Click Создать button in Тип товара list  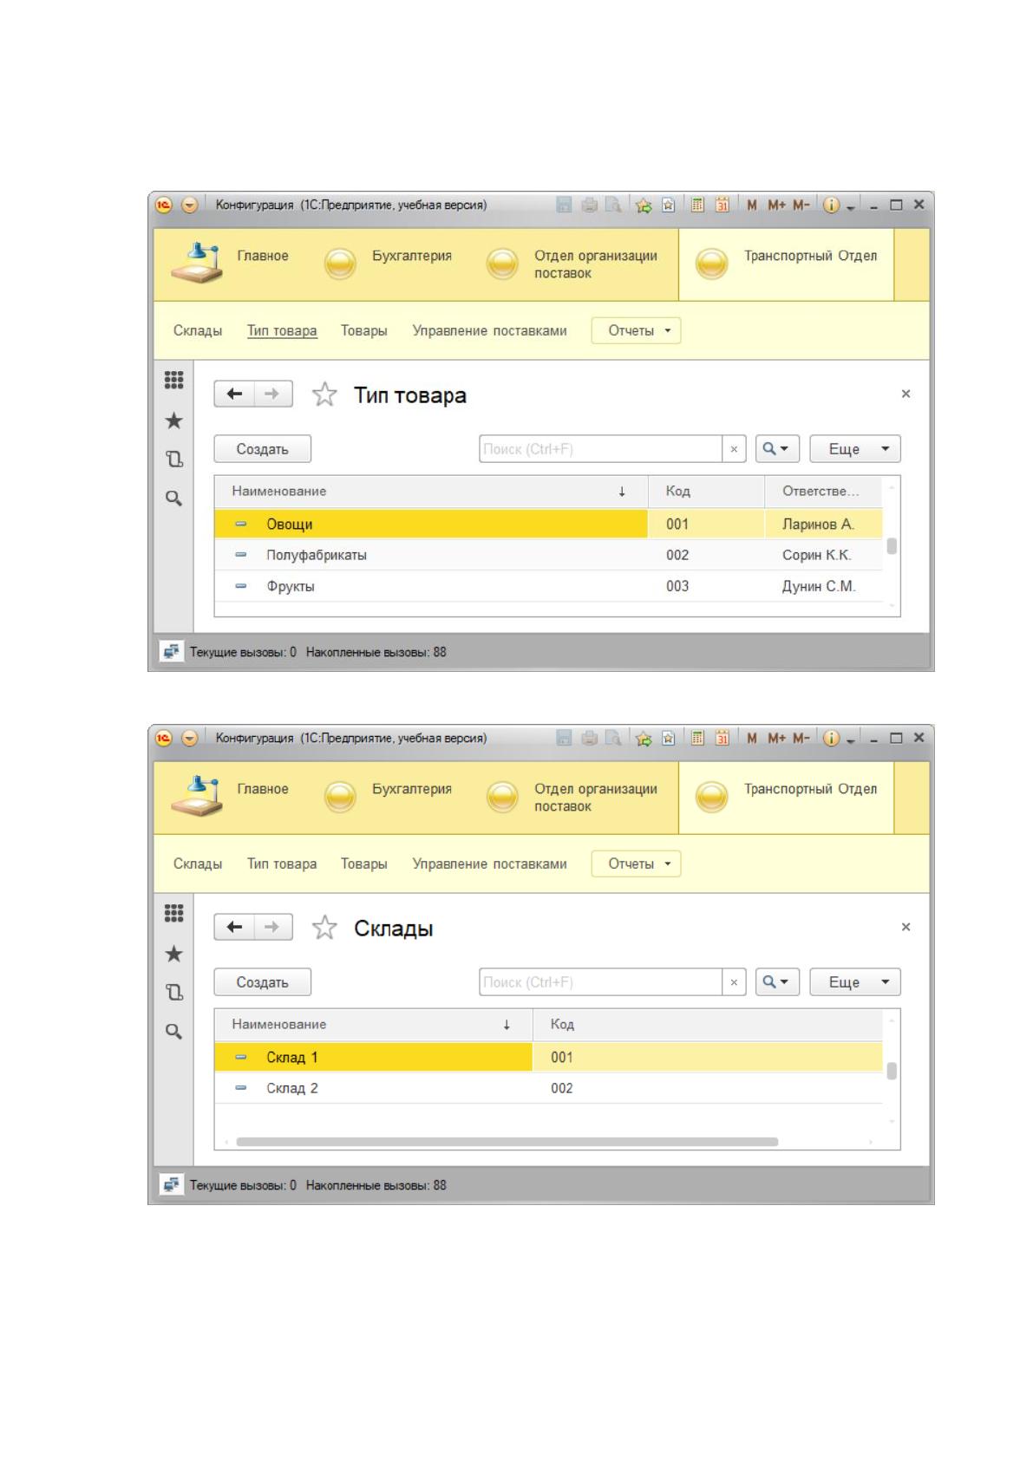[262, 449]
